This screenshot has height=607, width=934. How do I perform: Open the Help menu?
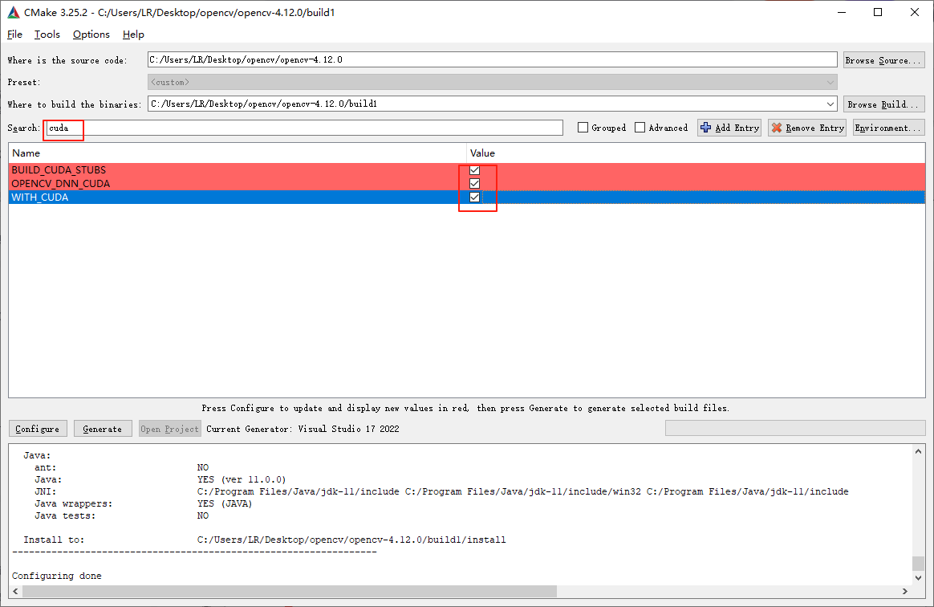133,35
